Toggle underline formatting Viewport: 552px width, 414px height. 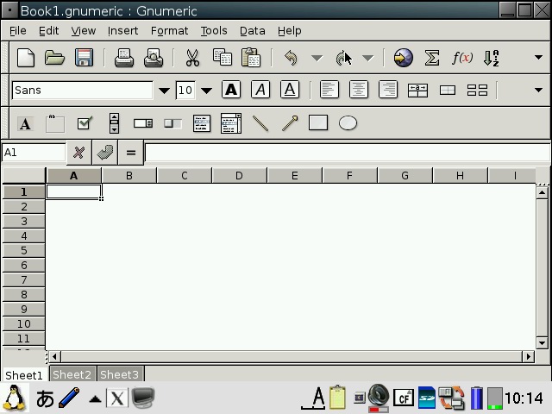pos(290,90)
